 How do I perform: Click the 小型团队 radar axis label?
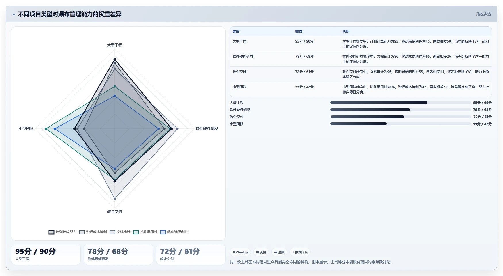point(26,128)
